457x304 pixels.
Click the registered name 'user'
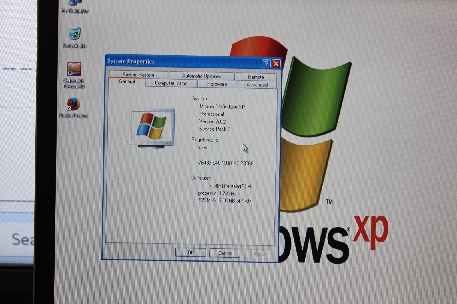coord(203,147)
